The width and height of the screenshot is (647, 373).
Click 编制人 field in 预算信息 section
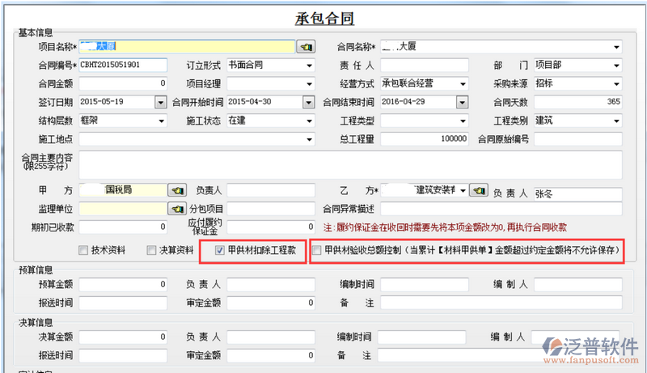pyautogui.click(x=577, y=284)
